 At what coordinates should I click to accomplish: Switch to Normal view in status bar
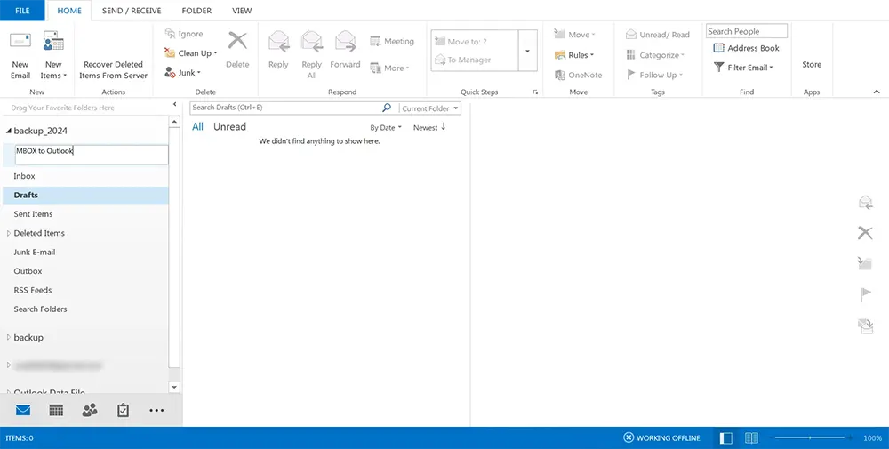click(x=725, y=437)
